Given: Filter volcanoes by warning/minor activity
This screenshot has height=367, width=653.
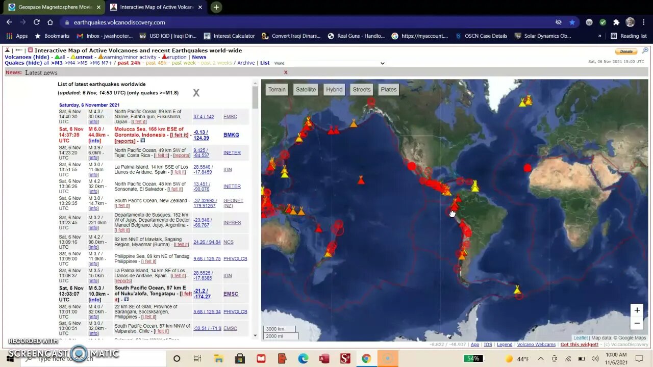Looking at the screenshot, I should pyautogui.click(x=127, y=57).
